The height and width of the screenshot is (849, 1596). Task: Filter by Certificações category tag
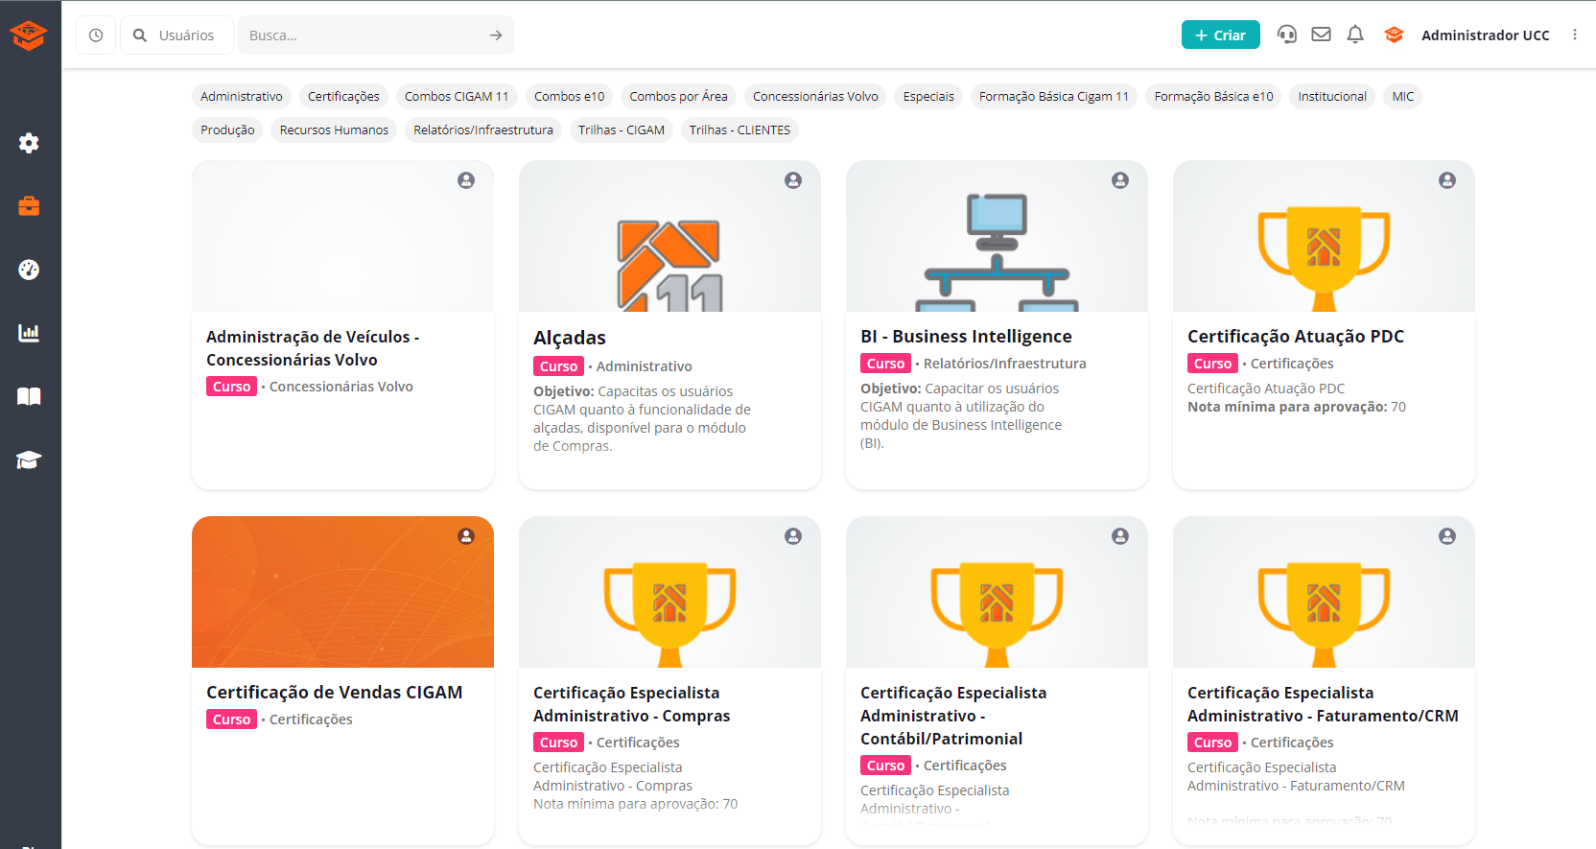click(x=343, y=96)
